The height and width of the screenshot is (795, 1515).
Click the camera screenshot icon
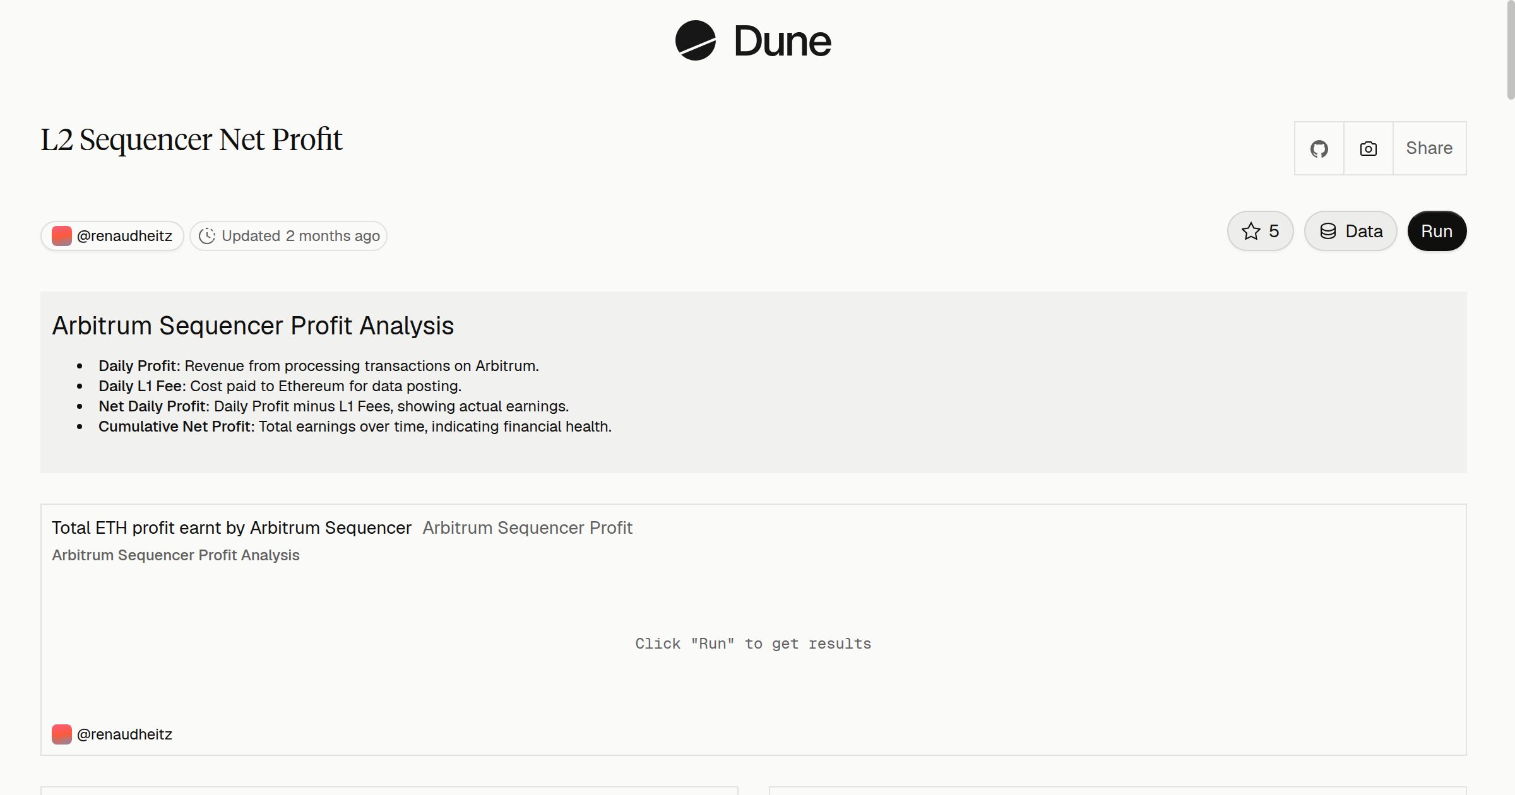coord(1368,148)
